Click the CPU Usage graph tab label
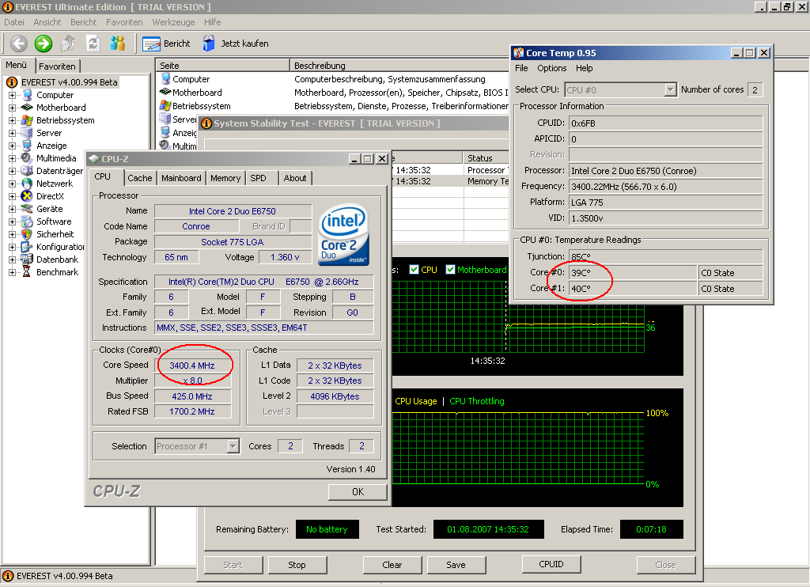Viewport: 810px width, 587px height. coord(416,401)
